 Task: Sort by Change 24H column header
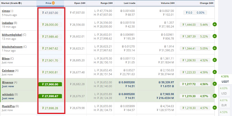tap(206, 3)
